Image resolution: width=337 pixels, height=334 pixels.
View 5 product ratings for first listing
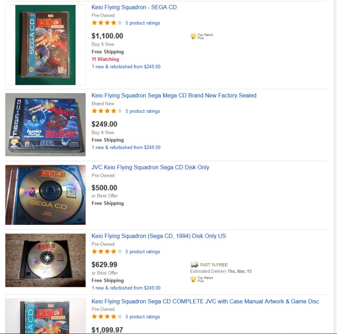(143, 23)
